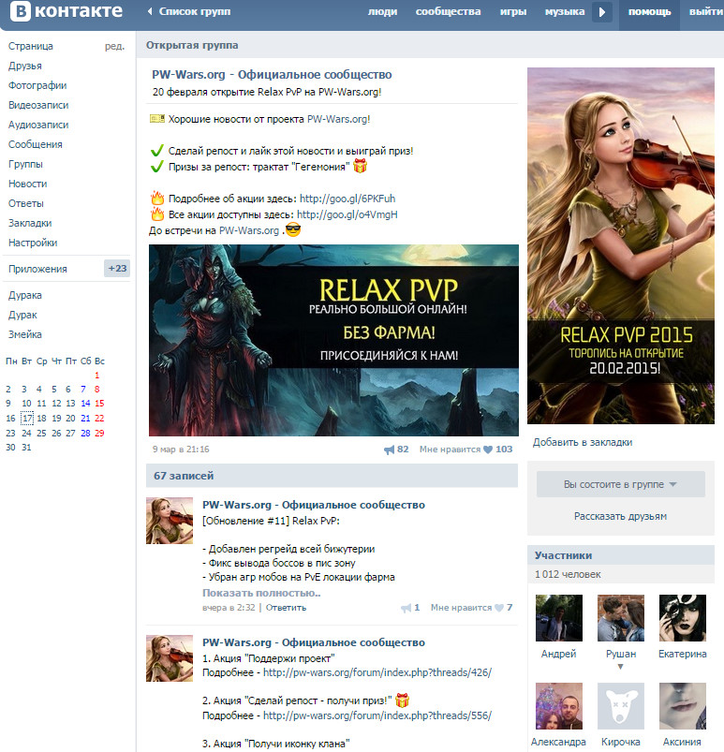Return to Список групп

pyautogui.click(x=194, y=11)
